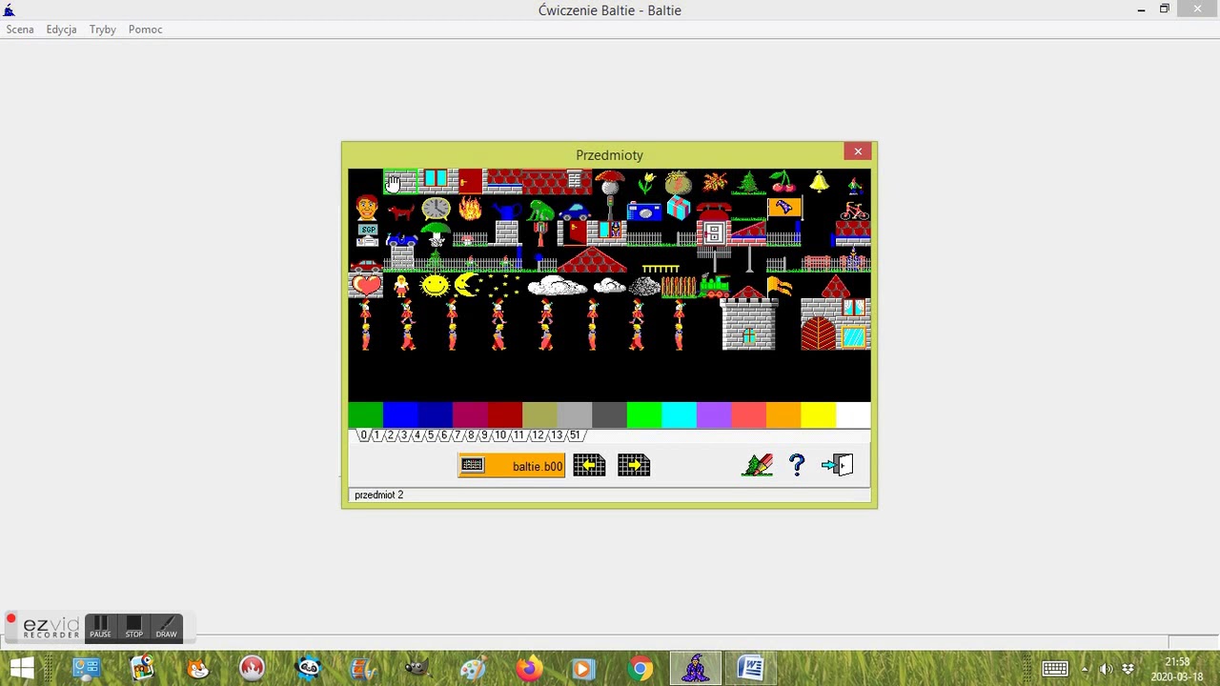Exit the Przedmioty dialog via door icon

pos(837,465)
